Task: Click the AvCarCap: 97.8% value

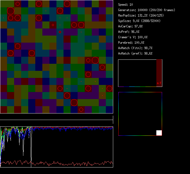Action: [x=130, y=26]
